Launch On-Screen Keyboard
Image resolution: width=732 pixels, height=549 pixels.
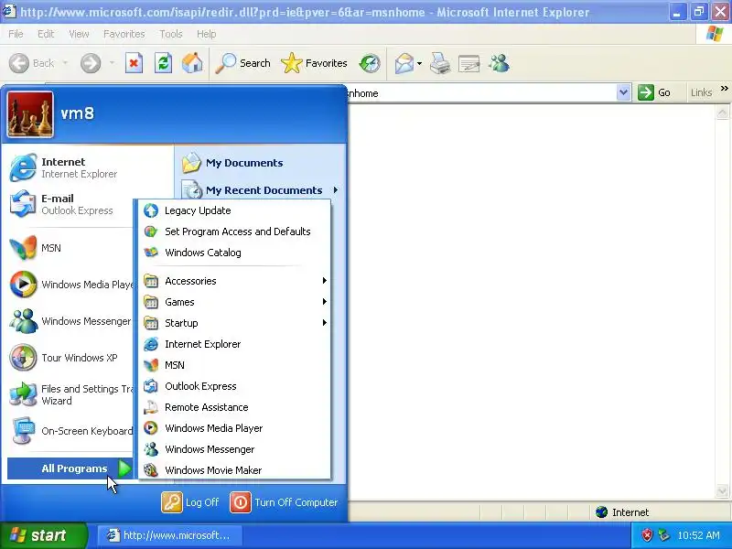pyautogui.click(x=70, y=431)
